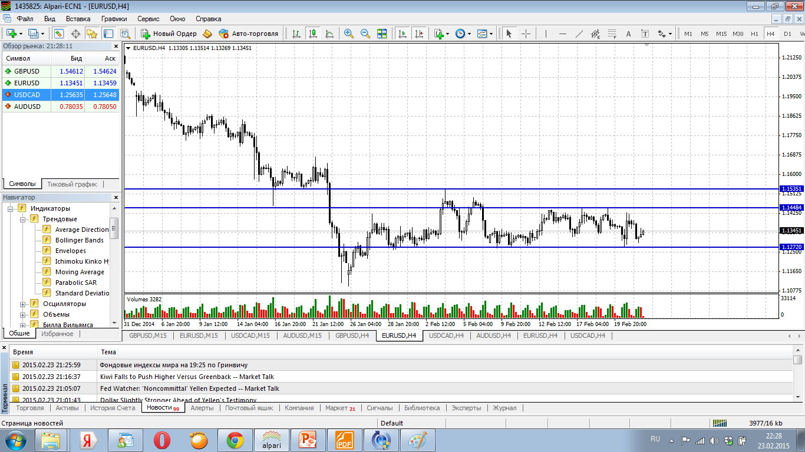
Task: Open the Вставка menu
Action: point(78,18)
